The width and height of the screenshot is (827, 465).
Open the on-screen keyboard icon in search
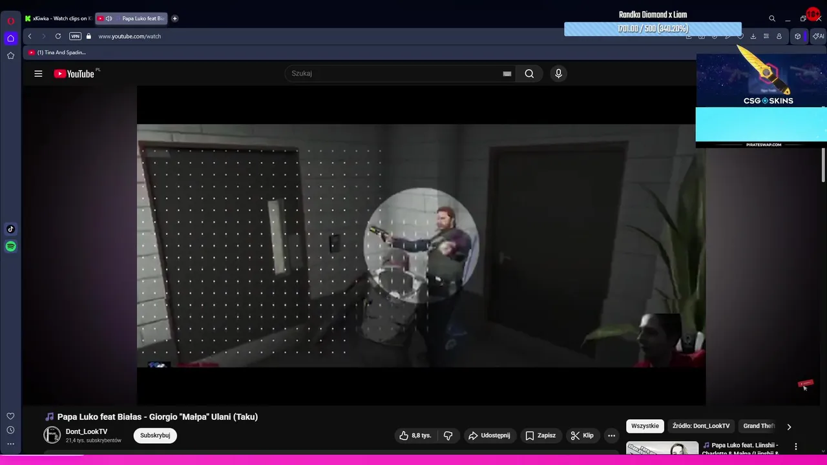(507, 74)
